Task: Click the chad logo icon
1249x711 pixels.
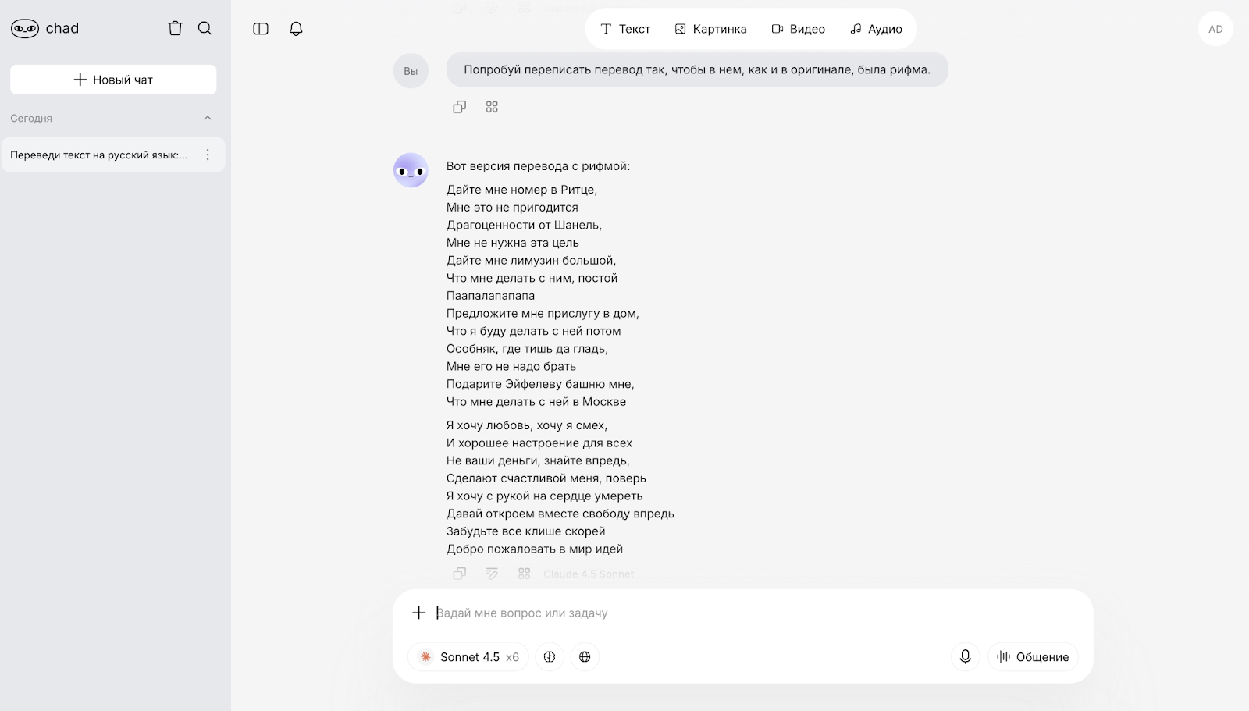Action: pyautogui.click(x=25, y=29)
